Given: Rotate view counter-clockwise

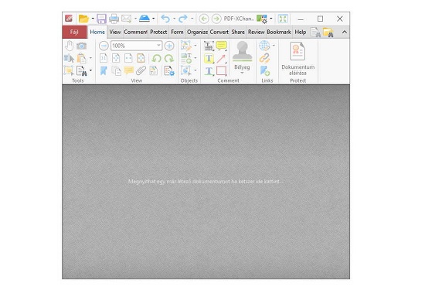Looking at the screenshot, I should click(156, 58).
